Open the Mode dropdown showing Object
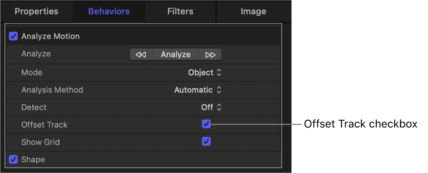This screenshot has height=173, width=428. coord(205,72)
